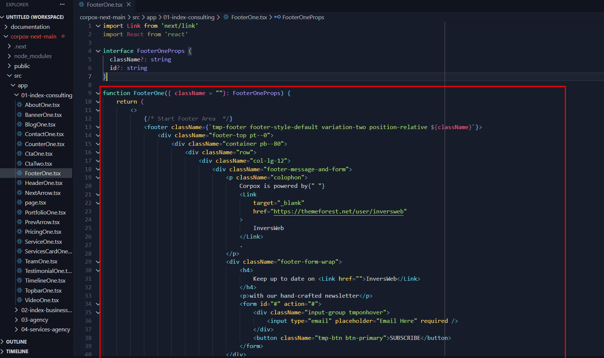Click 01-index-consulting breadcrumb segment
The height and width of the screenshot is (358, 604).
pyautogui.click(x=189, y=17)
